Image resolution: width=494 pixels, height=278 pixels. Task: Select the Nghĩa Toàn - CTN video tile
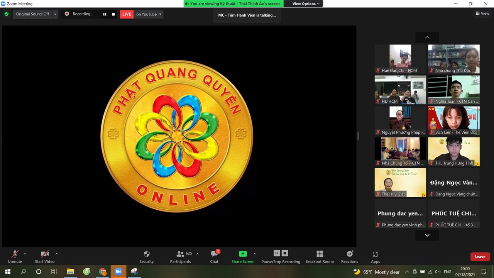tap(454, 90)
